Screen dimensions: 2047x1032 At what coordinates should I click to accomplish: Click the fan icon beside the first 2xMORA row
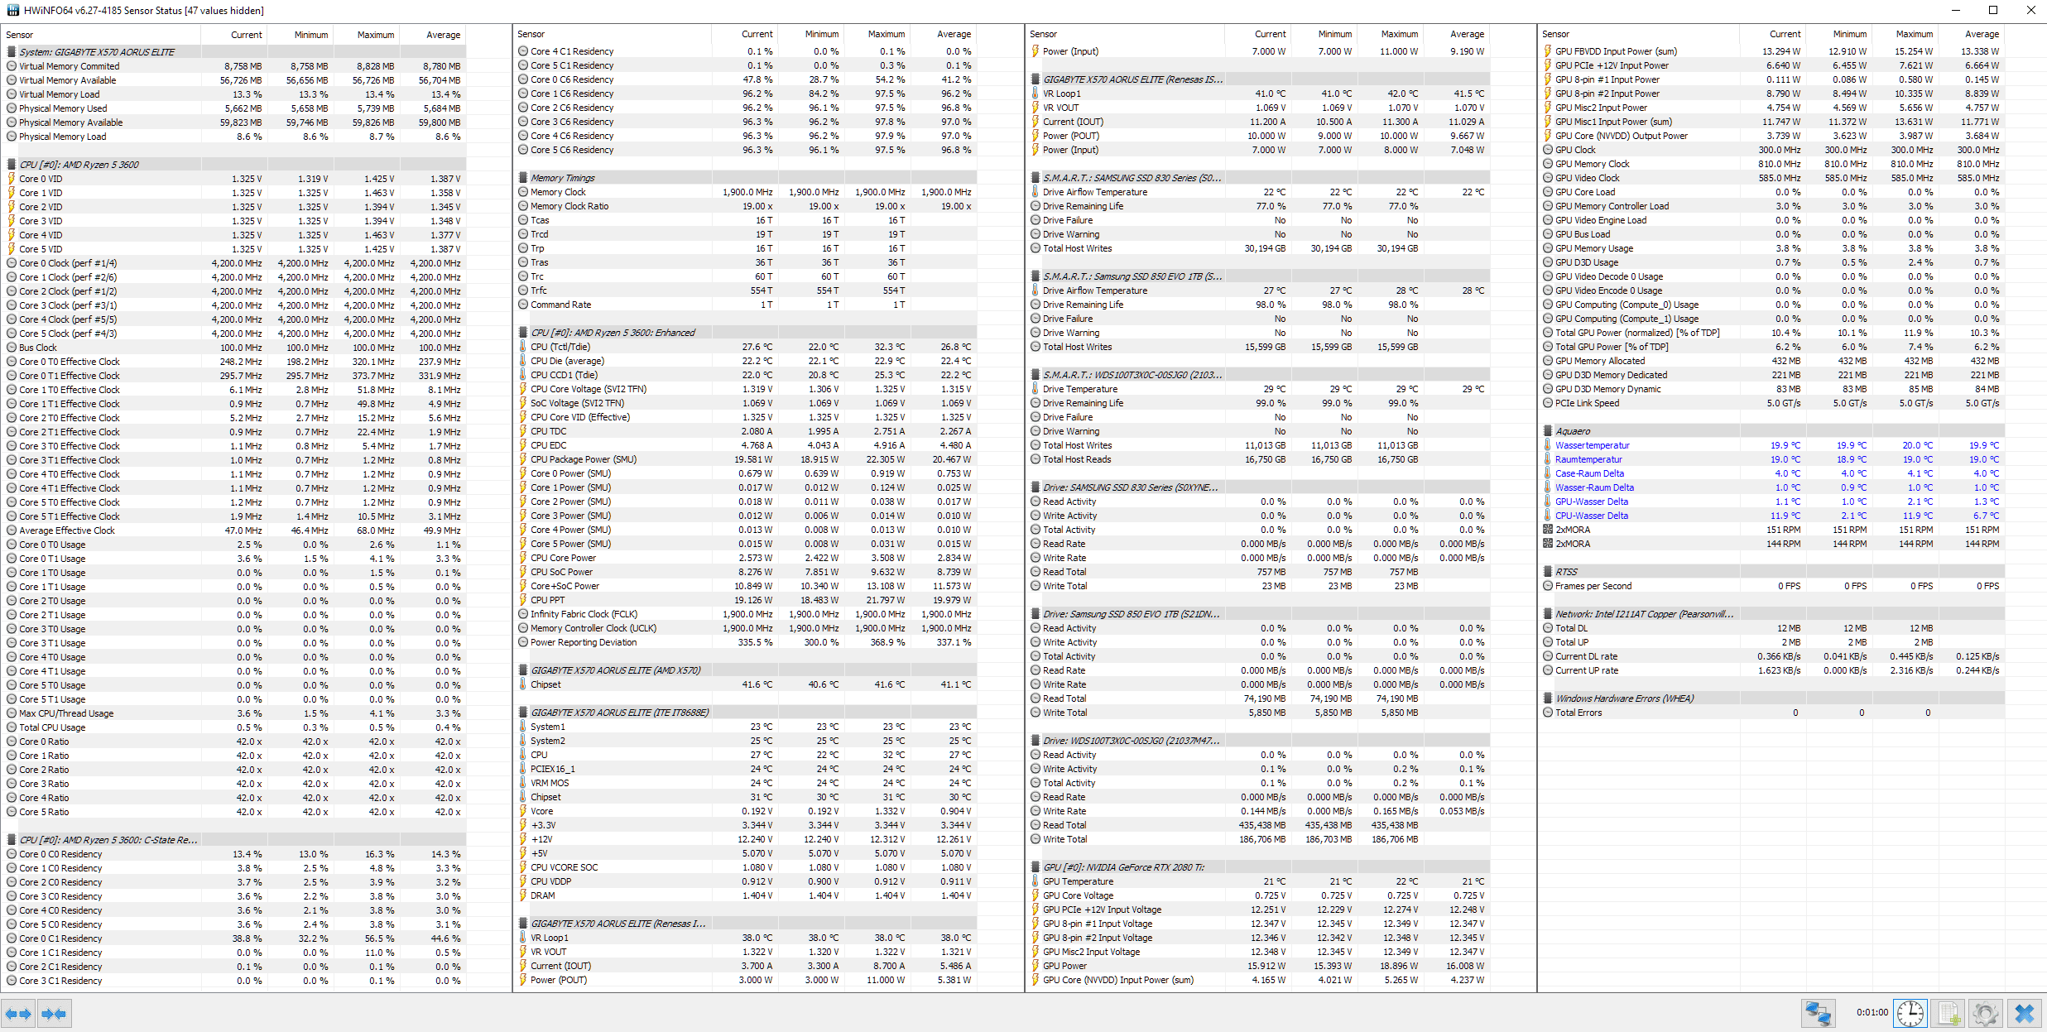[x=1548, y=530]
